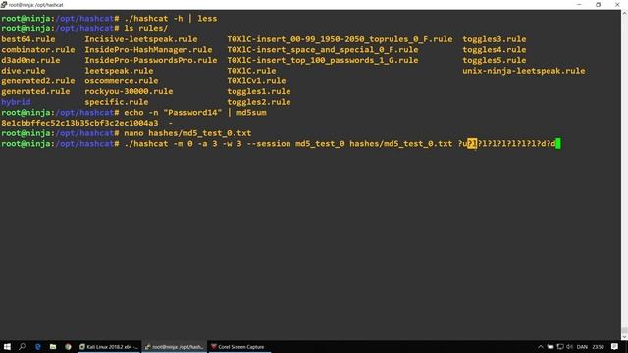Click the T0XlC-insert_00-99_1950-2050 rule filename
628x353 pixels.
pos(340,39)
